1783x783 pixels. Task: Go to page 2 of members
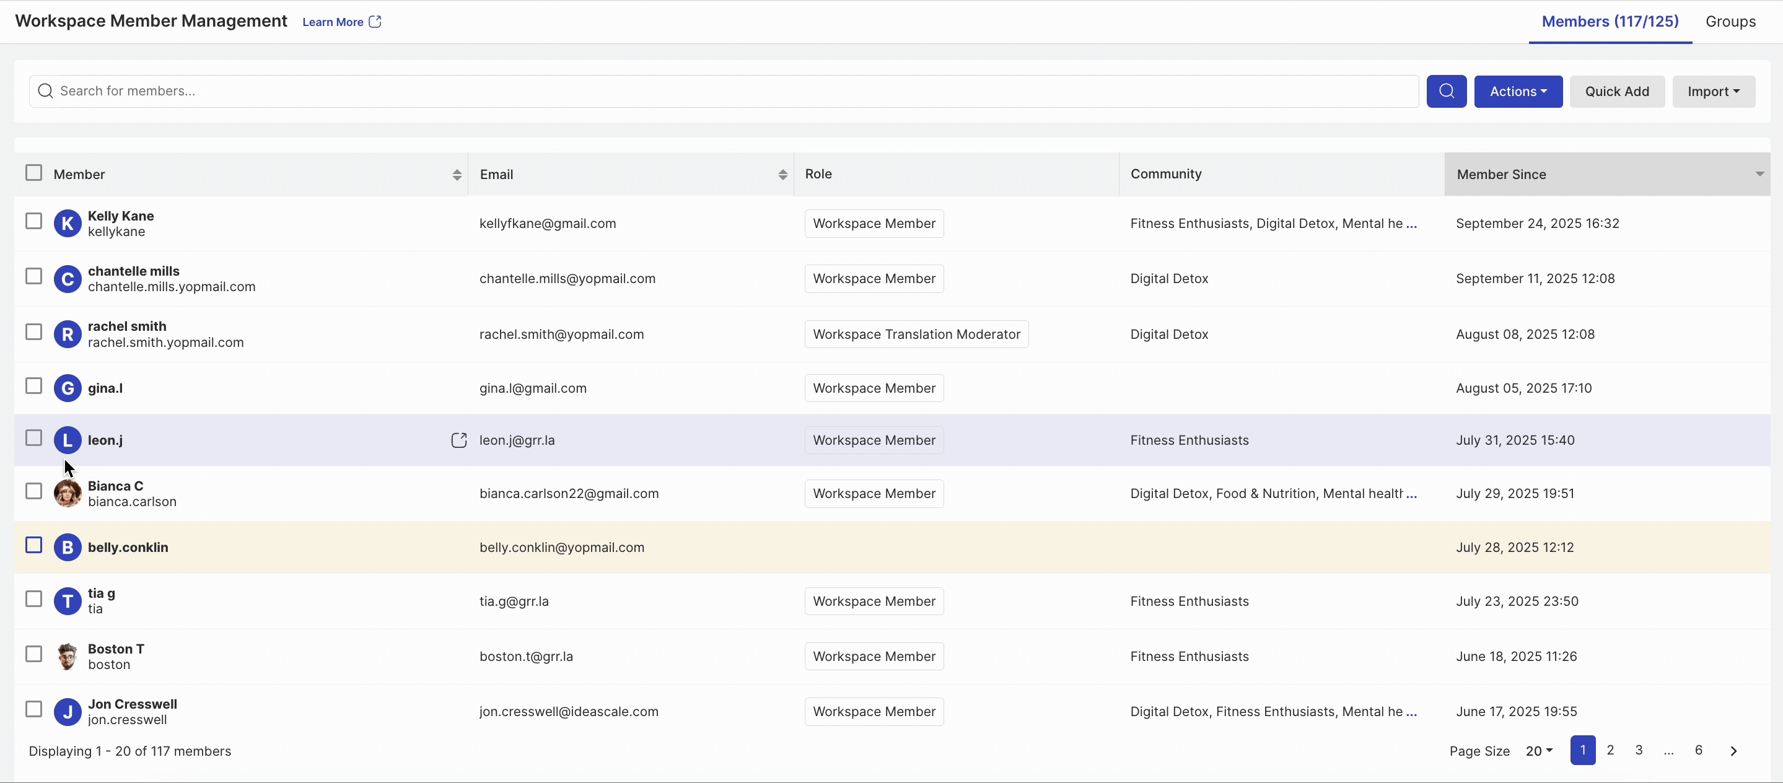click(x=1610, y=750)
